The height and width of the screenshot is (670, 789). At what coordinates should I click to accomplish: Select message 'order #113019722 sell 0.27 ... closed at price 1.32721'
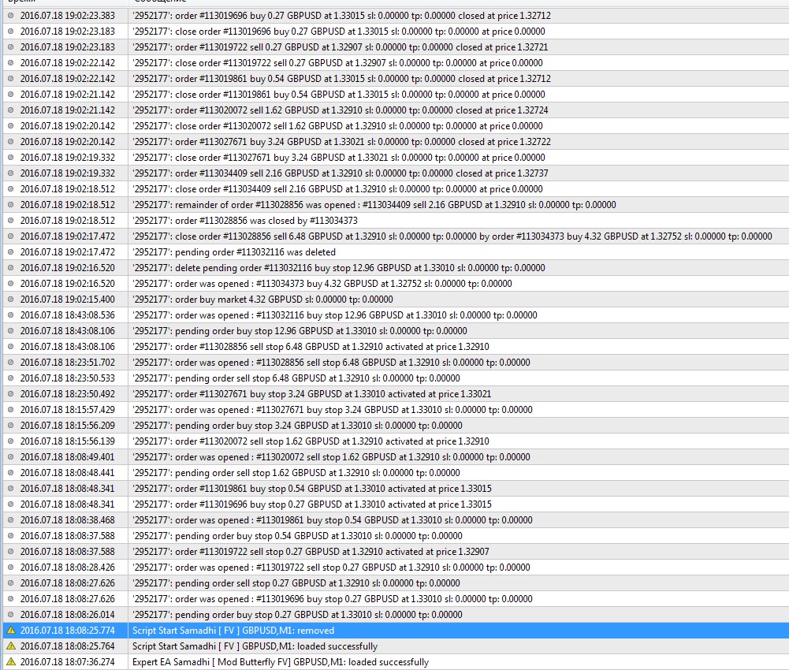[341, 47]
